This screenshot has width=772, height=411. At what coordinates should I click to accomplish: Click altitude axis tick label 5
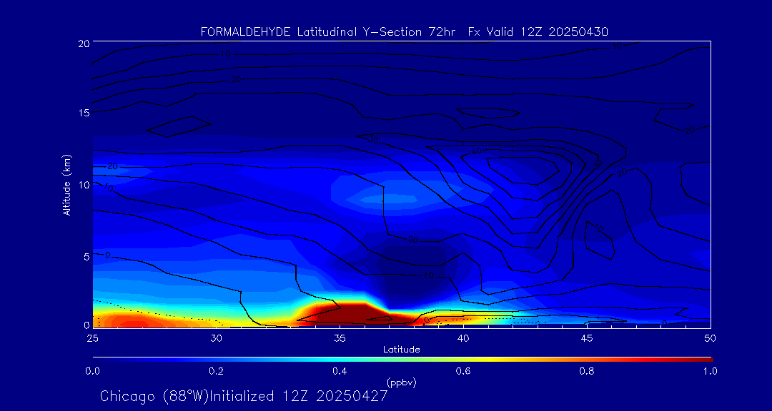pos(86,257)
